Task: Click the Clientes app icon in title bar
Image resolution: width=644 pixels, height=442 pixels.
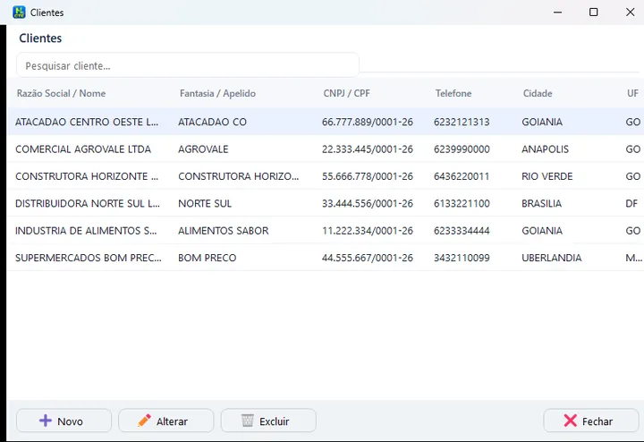Action: (19, 13)
